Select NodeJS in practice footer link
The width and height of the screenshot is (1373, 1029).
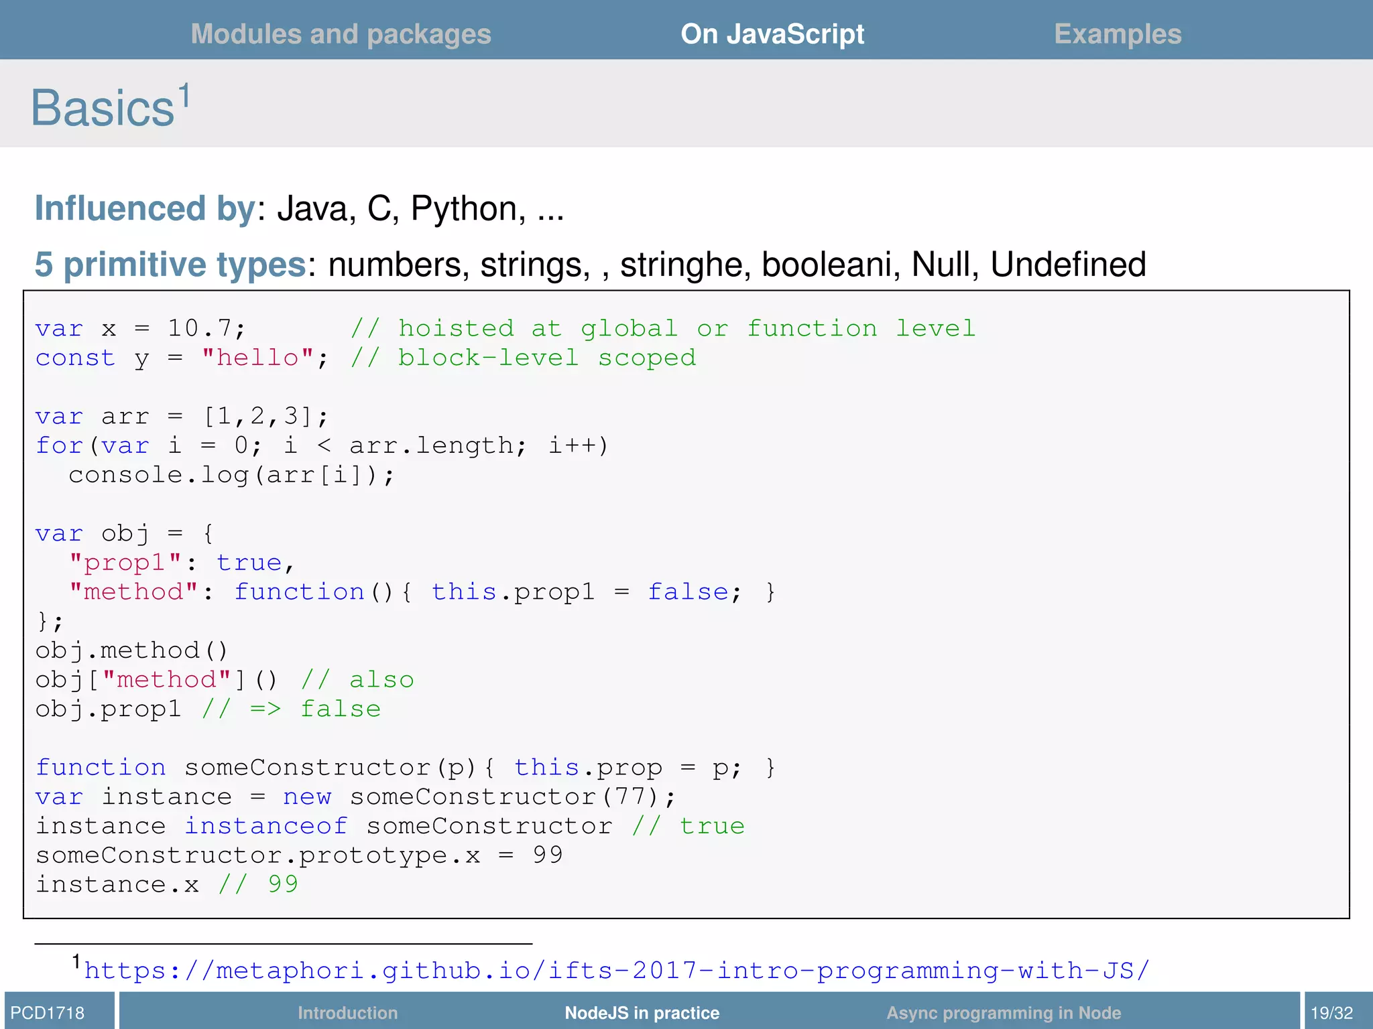pyautogui.click(x=642, y=1012)
